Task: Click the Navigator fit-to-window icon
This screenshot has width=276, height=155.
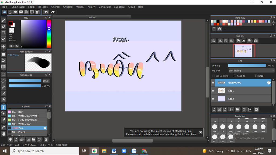Action: point(226,41)
